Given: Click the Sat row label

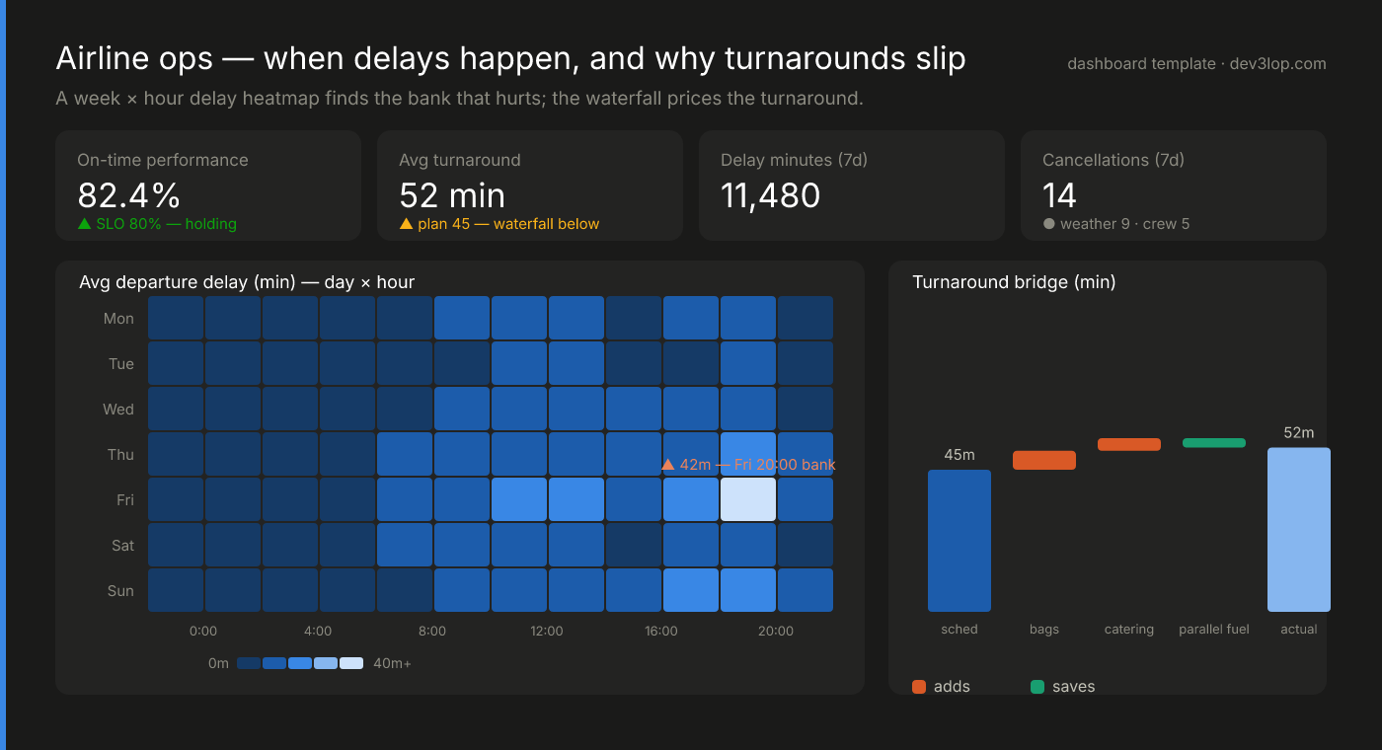Looking at the screenshot, I should 122,546.
